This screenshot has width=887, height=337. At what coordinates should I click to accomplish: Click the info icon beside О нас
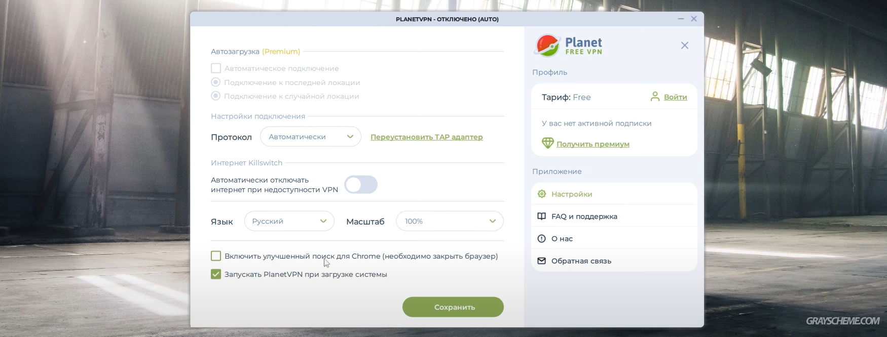pyautogui.click(x=542, y=238)
